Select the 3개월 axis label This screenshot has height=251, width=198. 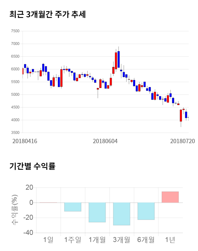click(122, 240)
